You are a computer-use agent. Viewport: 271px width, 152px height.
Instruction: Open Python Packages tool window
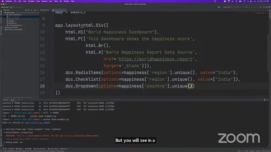[x=40, y=149]
